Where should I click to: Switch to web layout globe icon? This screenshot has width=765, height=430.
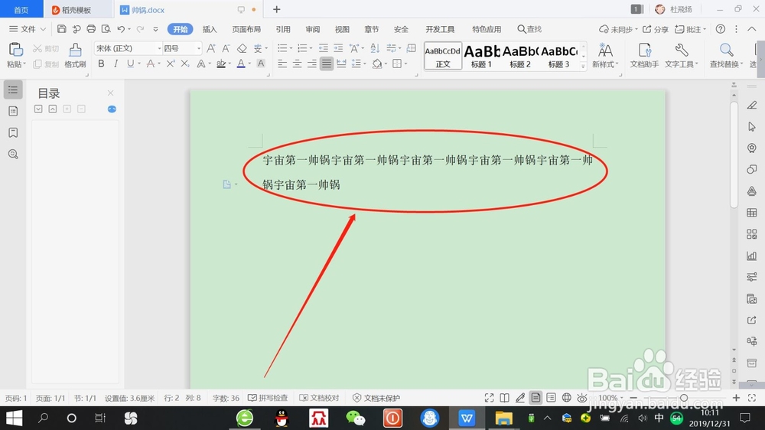pos(566,398)
